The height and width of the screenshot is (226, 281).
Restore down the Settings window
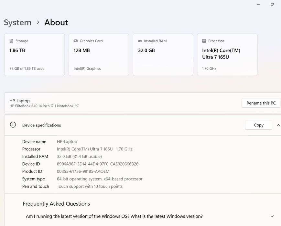point(272,5)
